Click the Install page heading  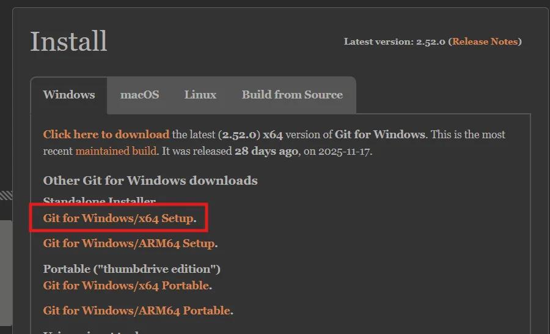[x=68, y=42]
